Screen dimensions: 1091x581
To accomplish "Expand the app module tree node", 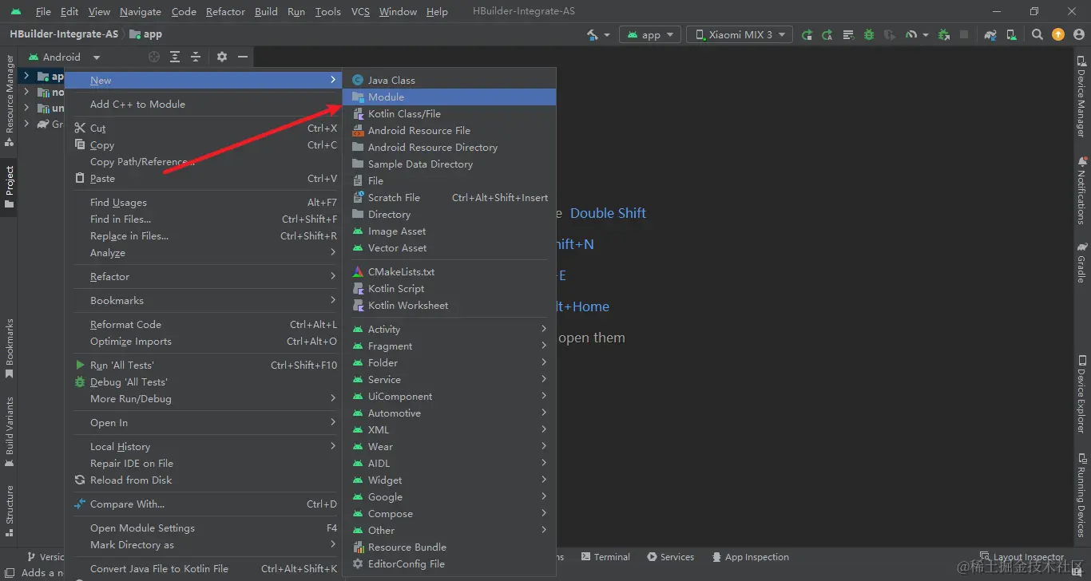I will [26, 77].
